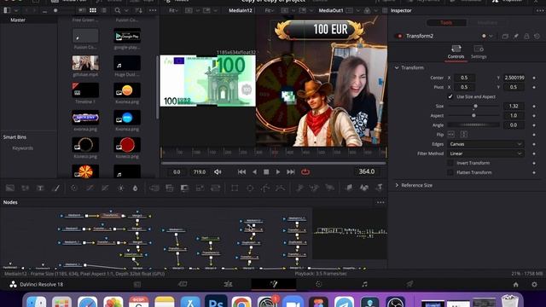Switch to the Color page
The image size is (546, 307).
pyautogui.click(x=318, y=284)
